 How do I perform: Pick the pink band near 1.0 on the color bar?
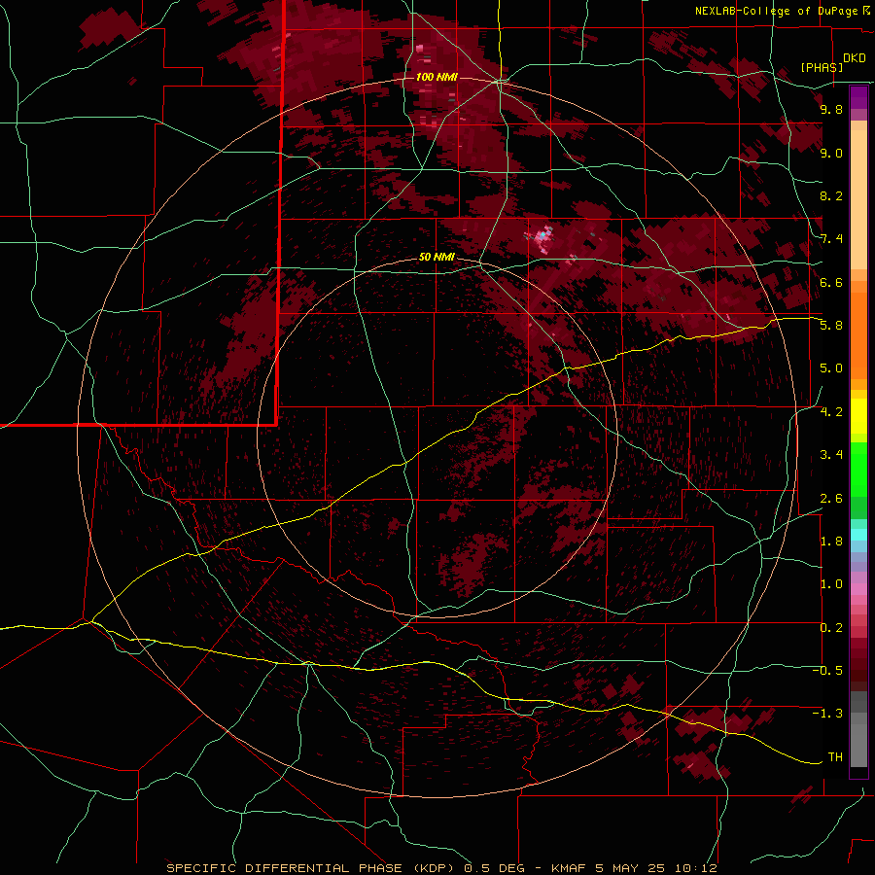(x=858, y=589)
